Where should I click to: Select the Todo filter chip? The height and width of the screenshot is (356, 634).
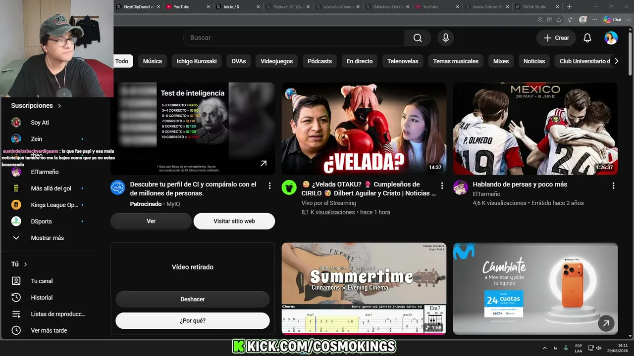(x=122, y=61)
